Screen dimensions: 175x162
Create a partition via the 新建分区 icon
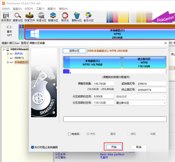point(53,17)
